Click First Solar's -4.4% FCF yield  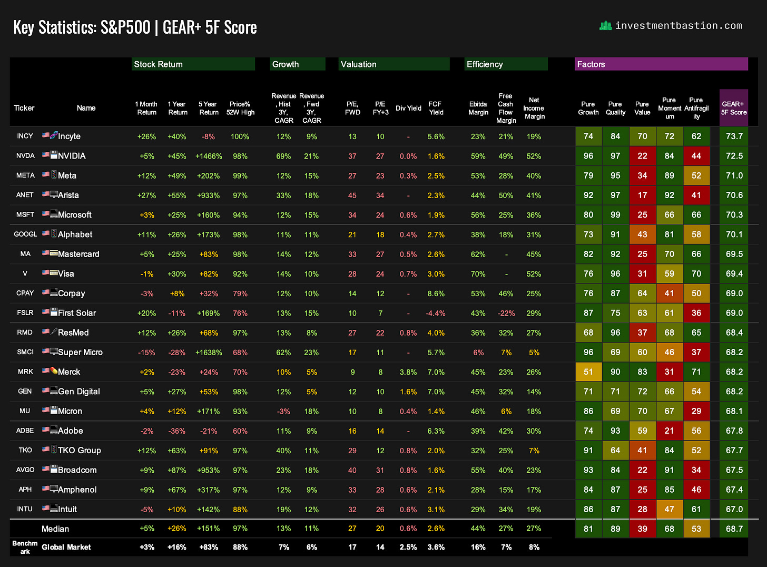(x=436, y=313)
